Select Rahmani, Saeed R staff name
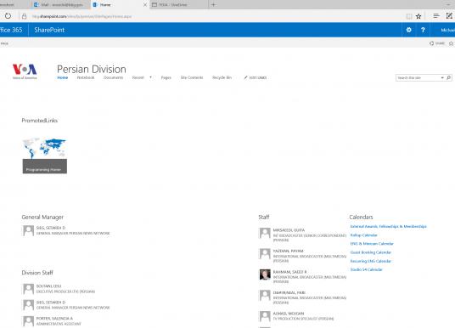The image size is (455, 328). pos(289,272)
